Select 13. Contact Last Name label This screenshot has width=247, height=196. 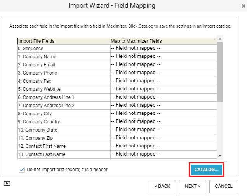click(x=42, y=154)
